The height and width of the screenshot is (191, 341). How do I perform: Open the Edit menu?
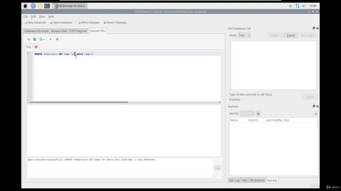point(33,16)
